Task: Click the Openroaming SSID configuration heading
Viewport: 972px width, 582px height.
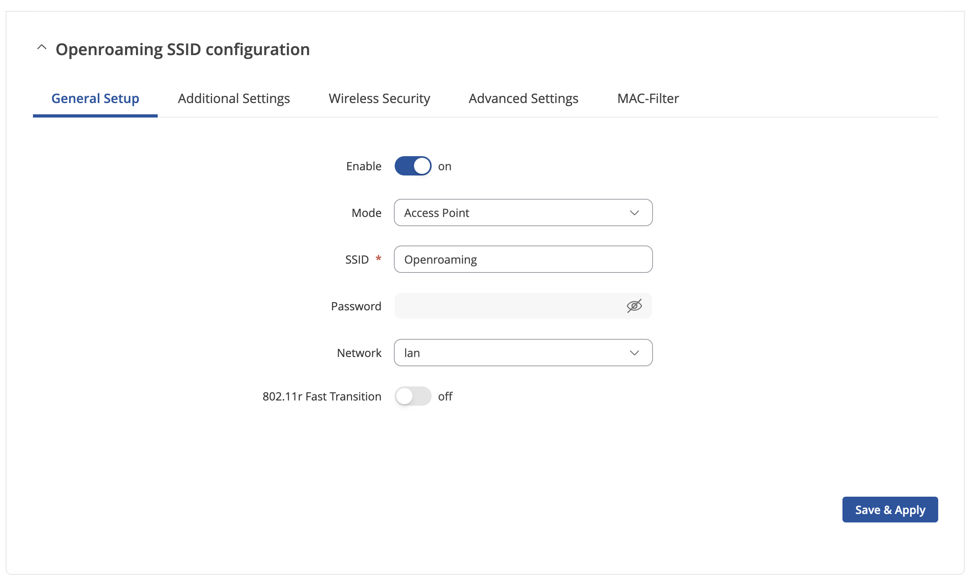Action: tap(183, 50)
